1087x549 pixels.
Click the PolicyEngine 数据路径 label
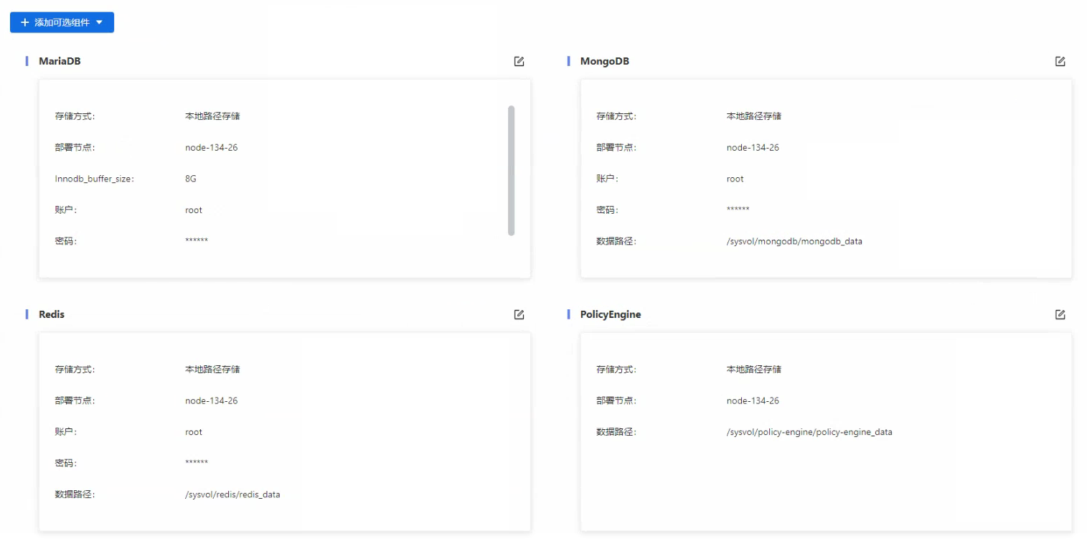pos(616,432)
